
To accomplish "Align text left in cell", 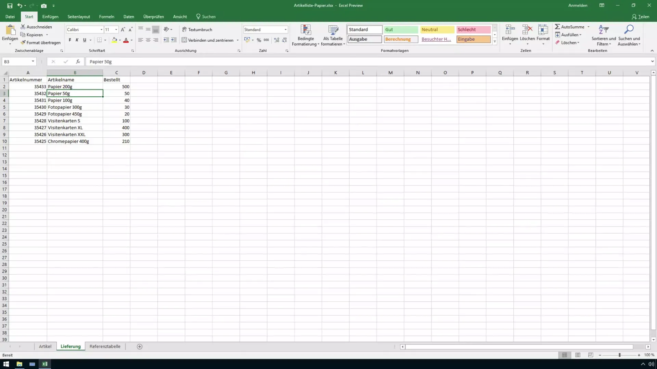I will pos(141,40).
